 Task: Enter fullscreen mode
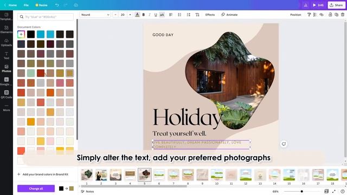pos(334,191)
